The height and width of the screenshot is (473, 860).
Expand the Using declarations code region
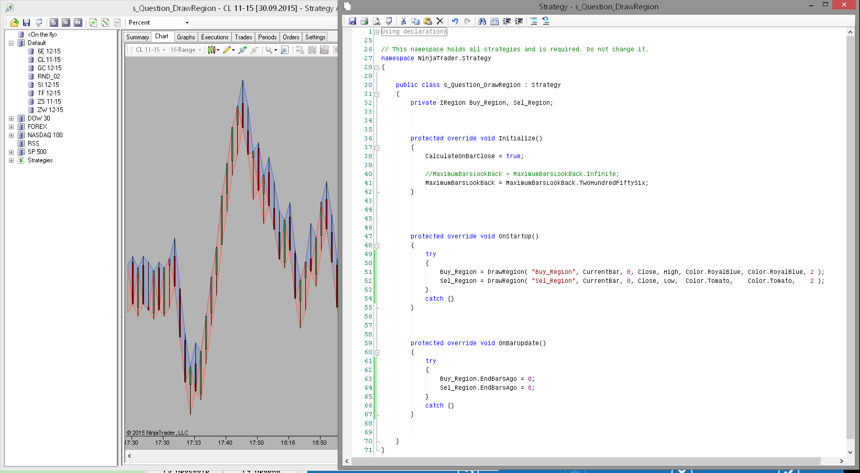(x=377, y=32)
